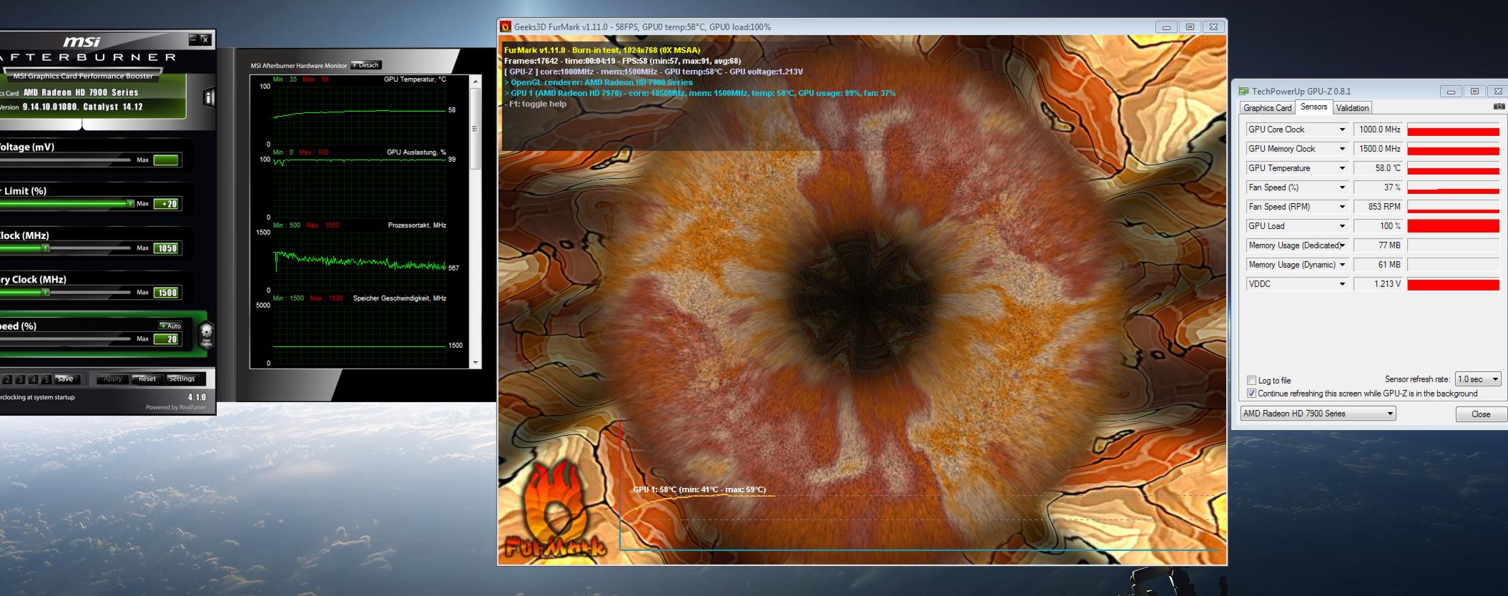Switch to the Validation tab
The image size is (1508, 596).
[1352, 108]
